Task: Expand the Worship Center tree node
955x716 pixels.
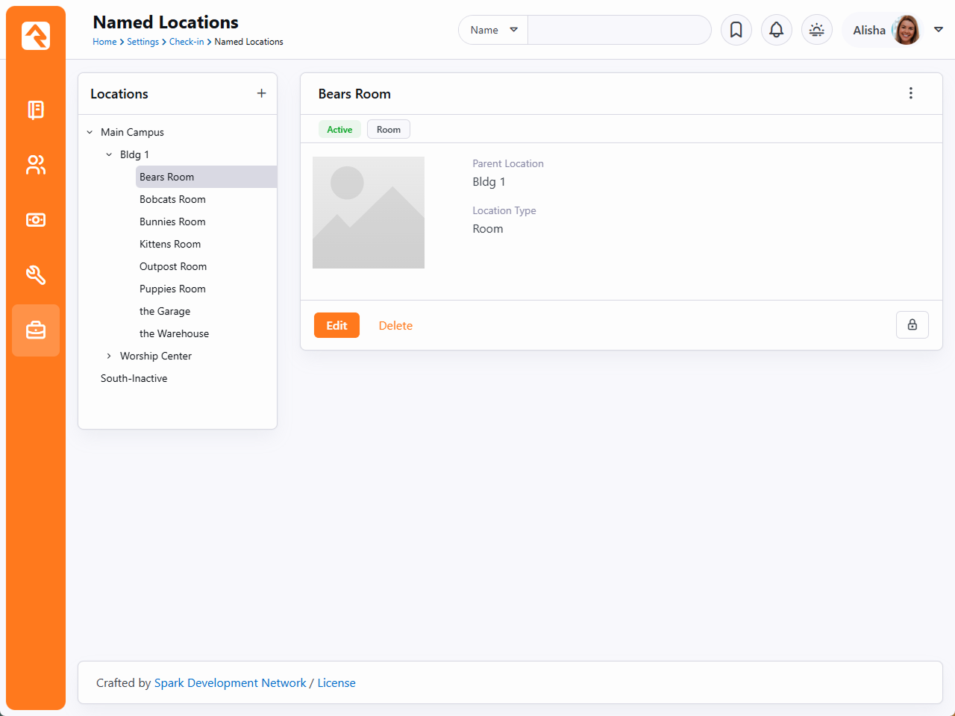Action: [x=109, y=357]
